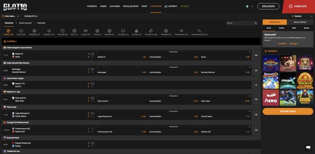Switch to the Event-Ansicht tab
Screen dimensions: 315x154
click(25, 23)
